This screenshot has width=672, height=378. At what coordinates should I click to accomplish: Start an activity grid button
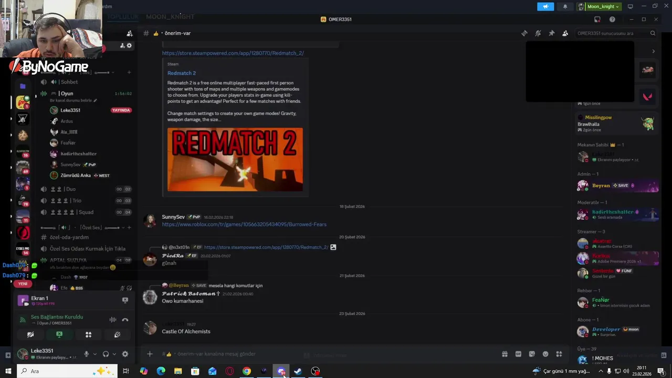point(88,334)
